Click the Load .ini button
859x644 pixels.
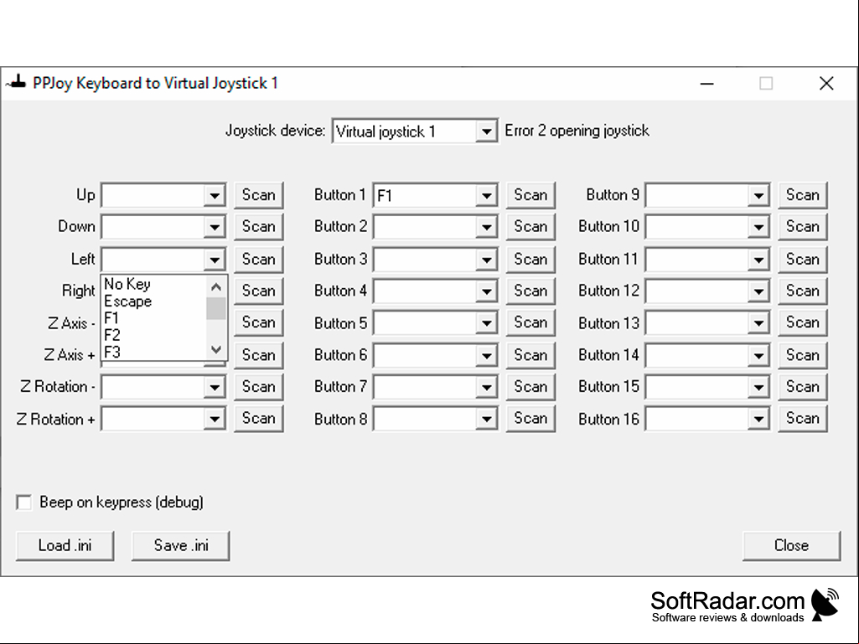[x=65, y=545]
